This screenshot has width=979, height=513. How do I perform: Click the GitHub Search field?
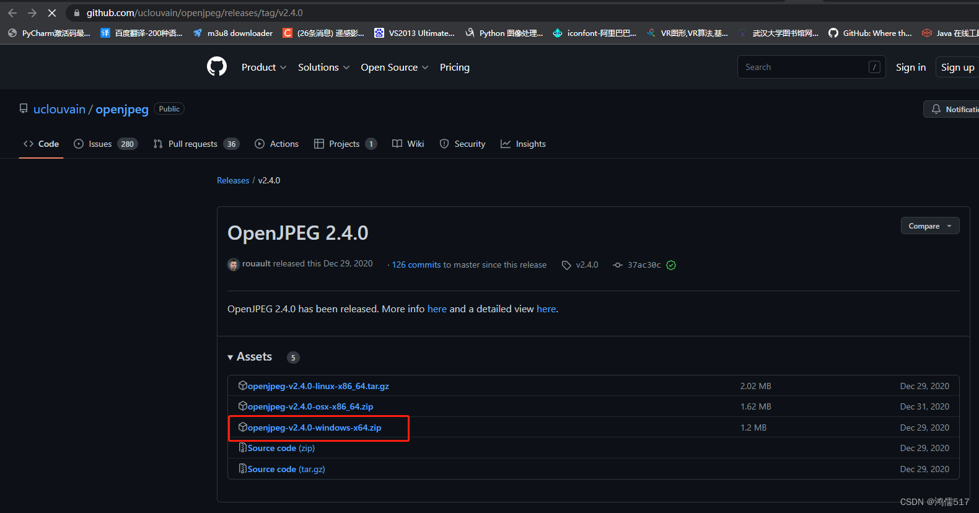coord(811,67)
